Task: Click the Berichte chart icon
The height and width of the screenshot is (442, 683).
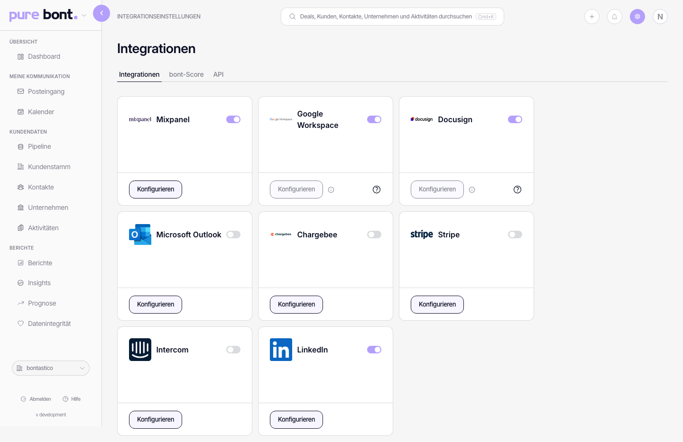Action: [20, 263]
